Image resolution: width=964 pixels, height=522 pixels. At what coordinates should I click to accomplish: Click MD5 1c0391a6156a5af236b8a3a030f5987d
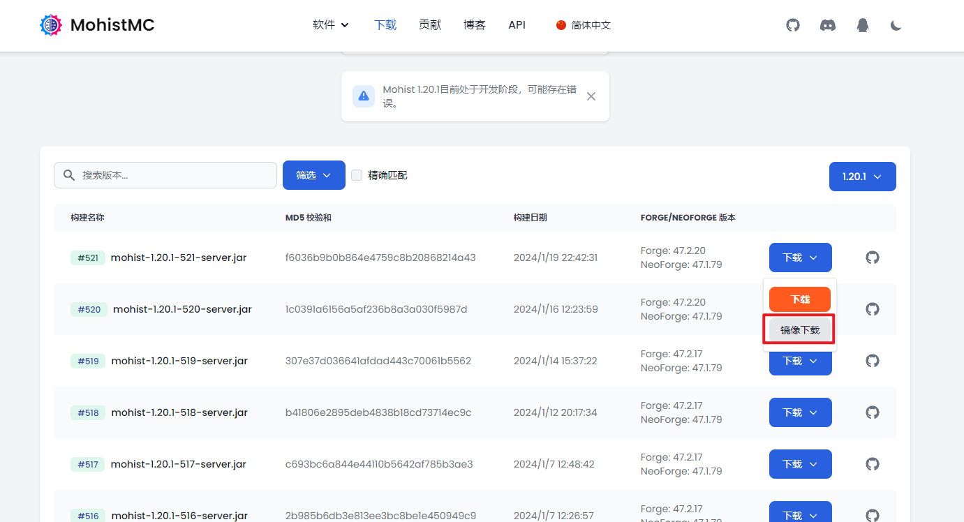[376, 309]
